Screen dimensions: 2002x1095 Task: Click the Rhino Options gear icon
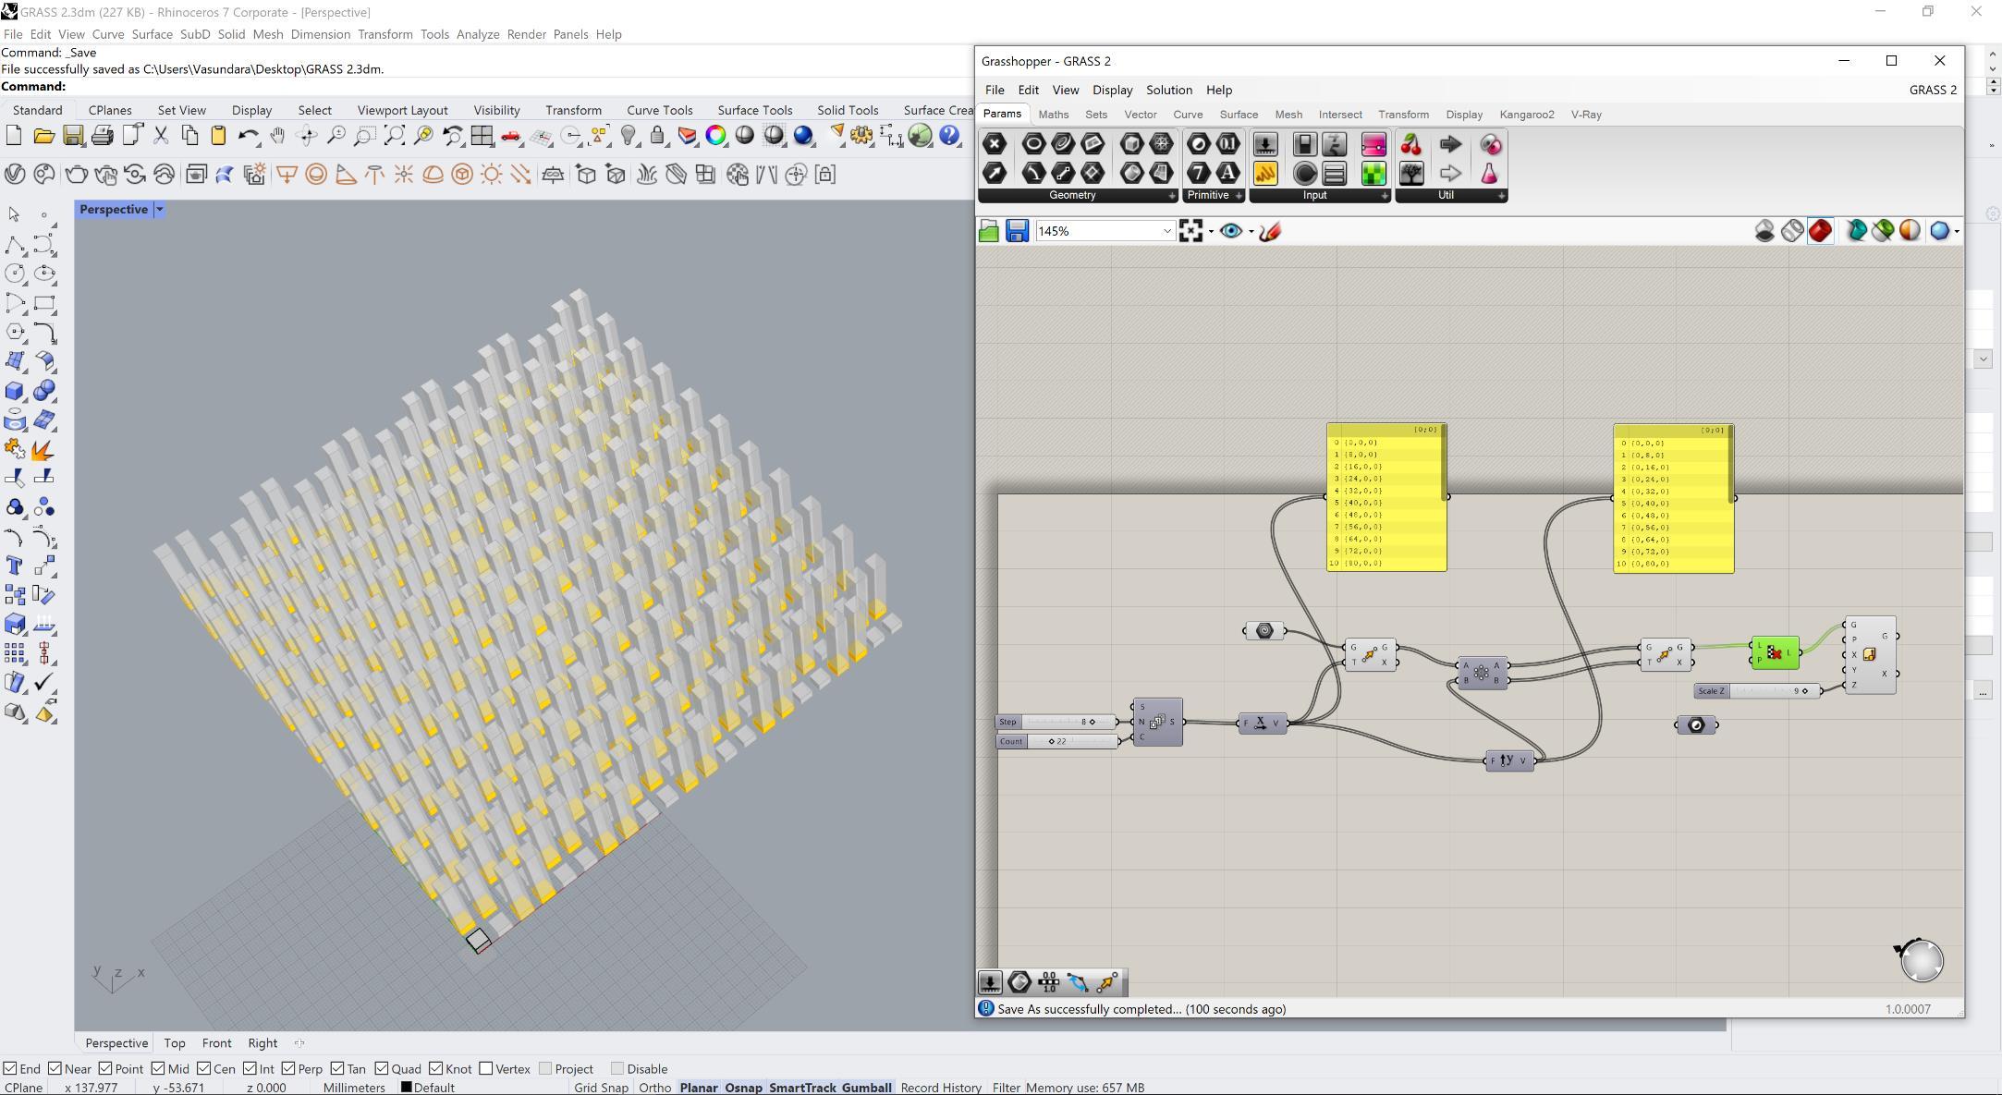pos(861,136)
